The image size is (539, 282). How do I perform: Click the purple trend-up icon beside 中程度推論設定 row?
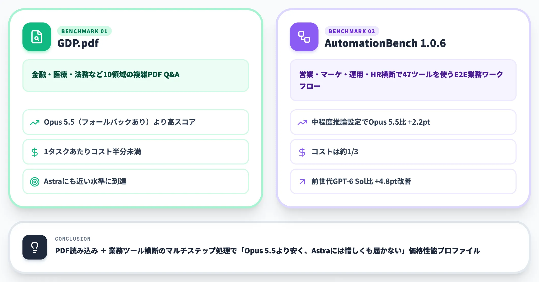[x=302, y=123]
